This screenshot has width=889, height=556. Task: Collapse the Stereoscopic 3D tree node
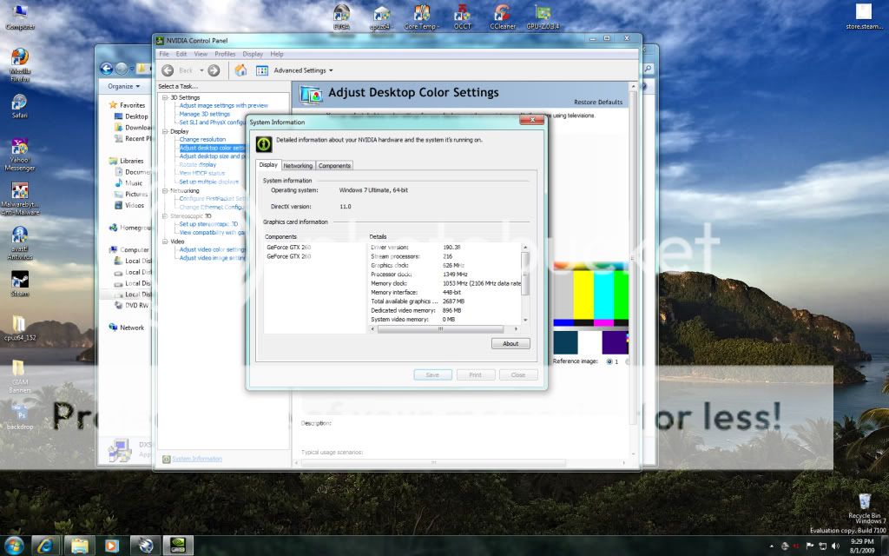pyautogui.click(x=165, y=216)
